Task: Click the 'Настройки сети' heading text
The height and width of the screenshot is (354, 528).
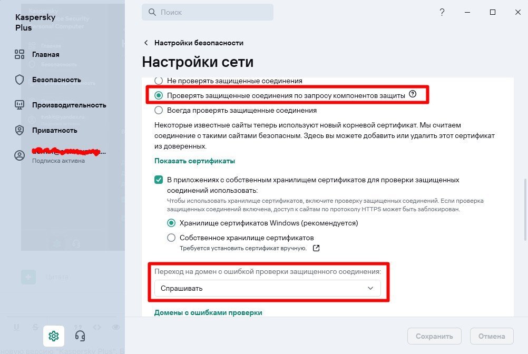Action: [198, 62]
